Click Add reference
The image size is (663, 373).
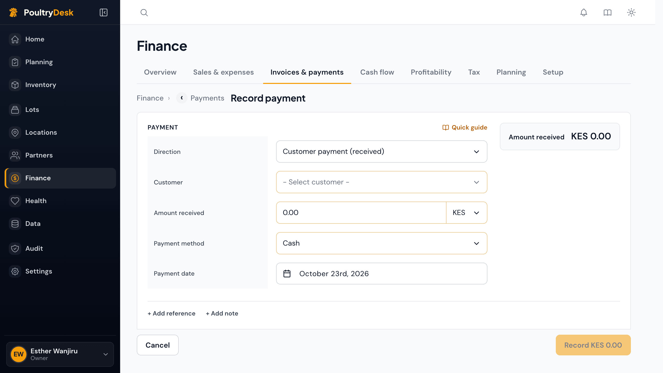(171, 313)
